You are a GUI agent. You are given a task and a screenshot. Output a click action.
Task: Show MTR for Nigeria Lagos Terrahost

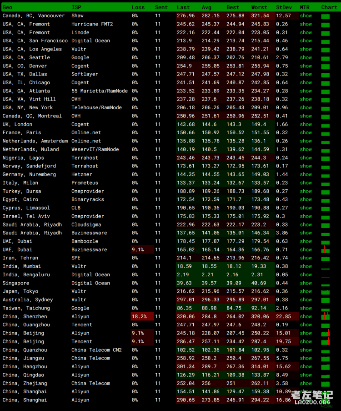(x=306, y=158)
